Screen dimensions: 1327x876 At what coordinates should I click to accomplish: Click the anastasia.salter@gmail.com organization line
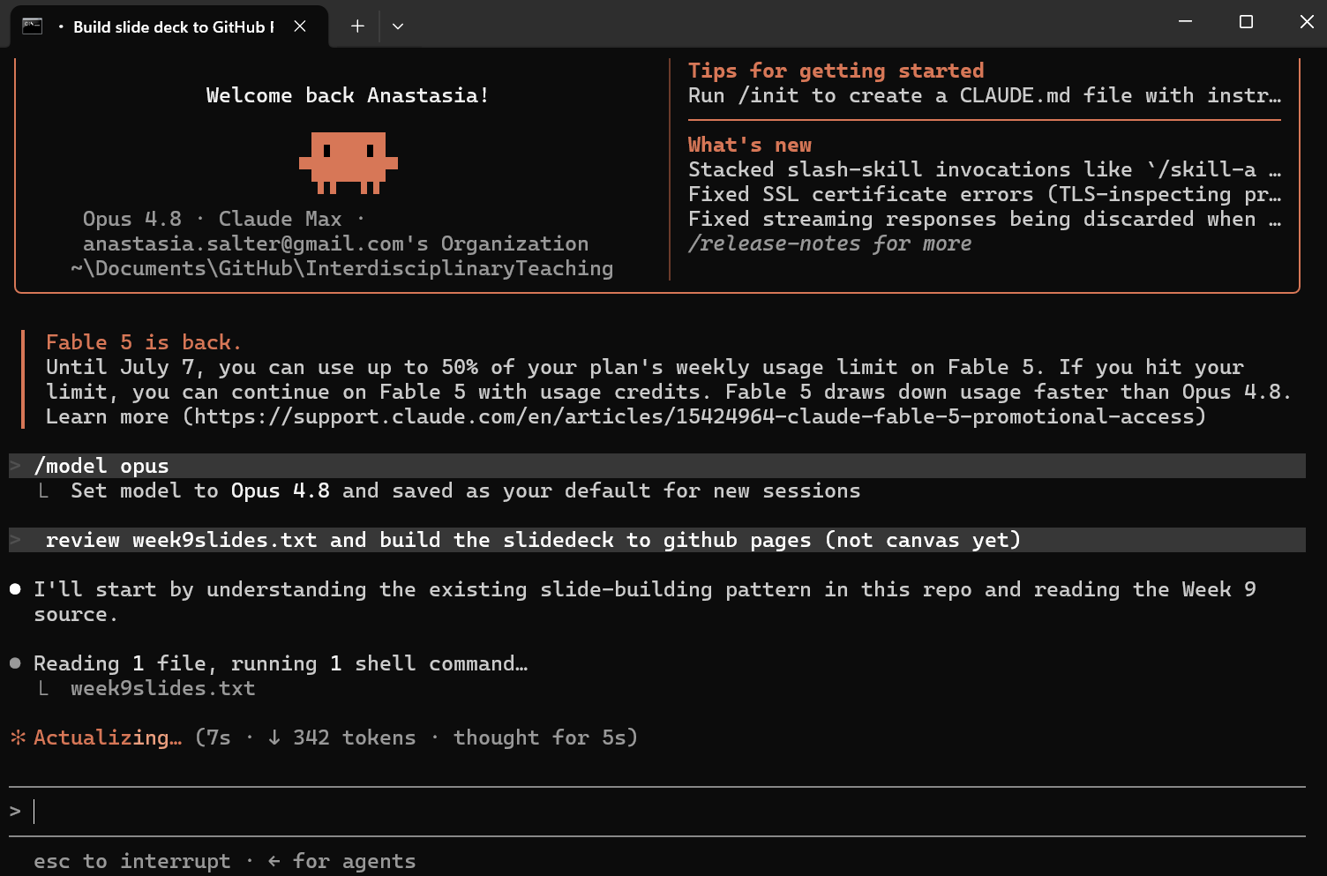[335, 243]
